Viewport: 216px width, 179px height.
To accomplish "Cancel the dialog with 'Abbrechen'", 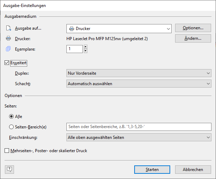I will [193, 170].
